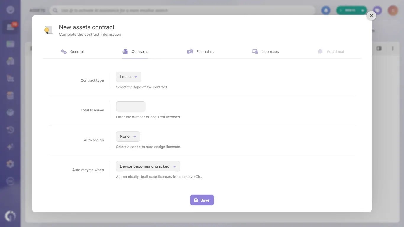Click the "Total licenses" field label
The height and width of the screenshot is (227, 404).
point(92,110)
